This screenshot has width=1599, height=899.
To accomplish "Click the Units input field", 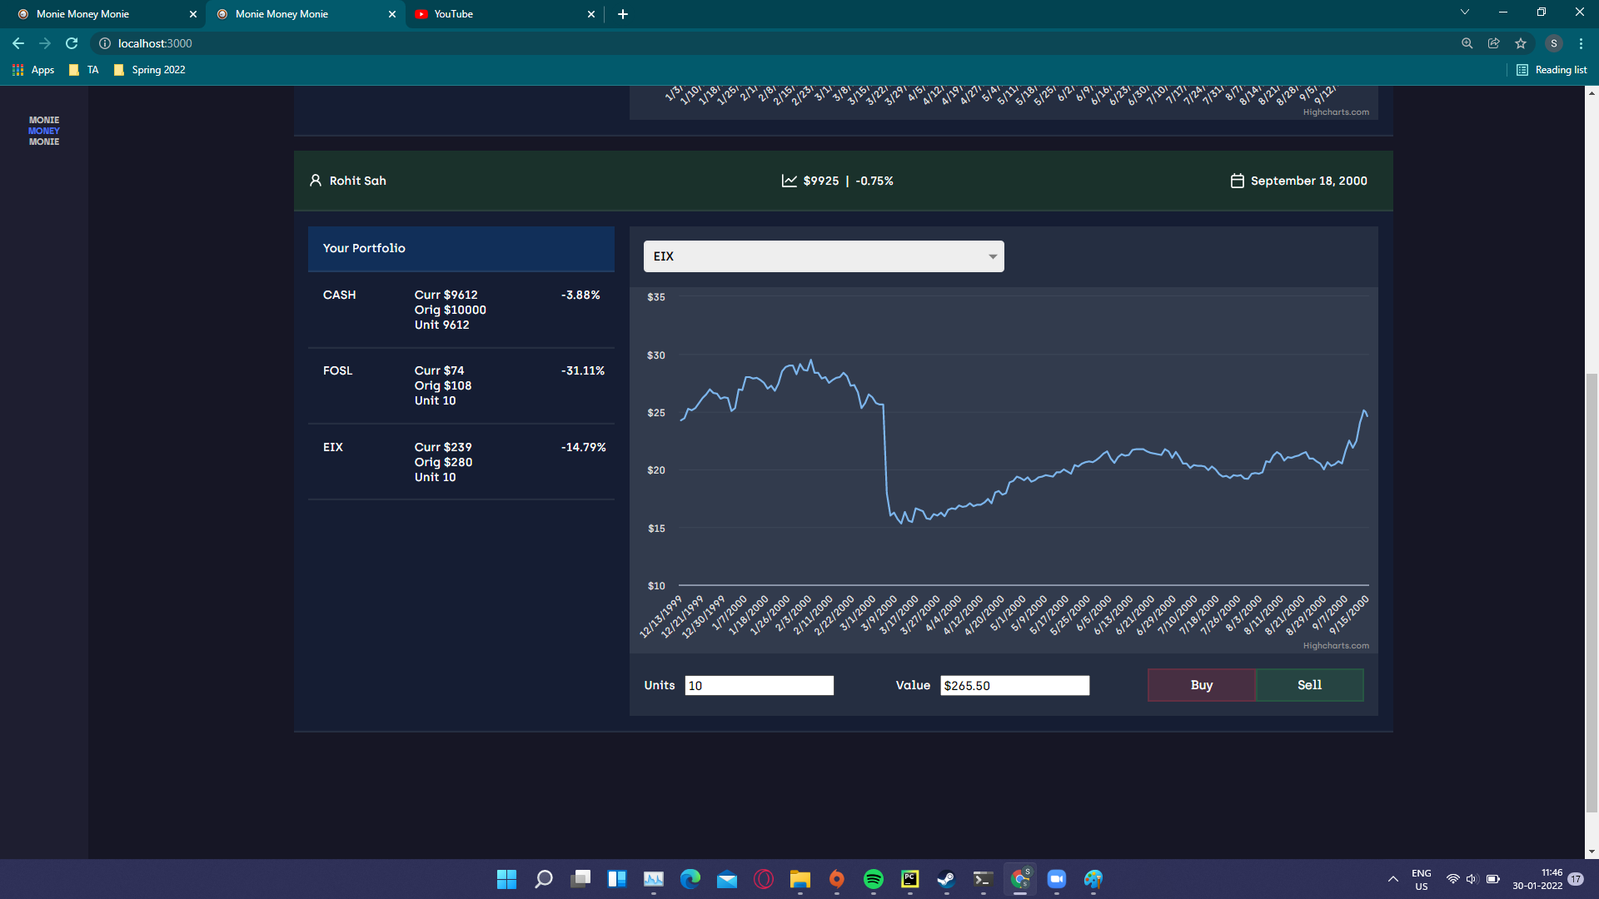I will [x=759, y=685].
